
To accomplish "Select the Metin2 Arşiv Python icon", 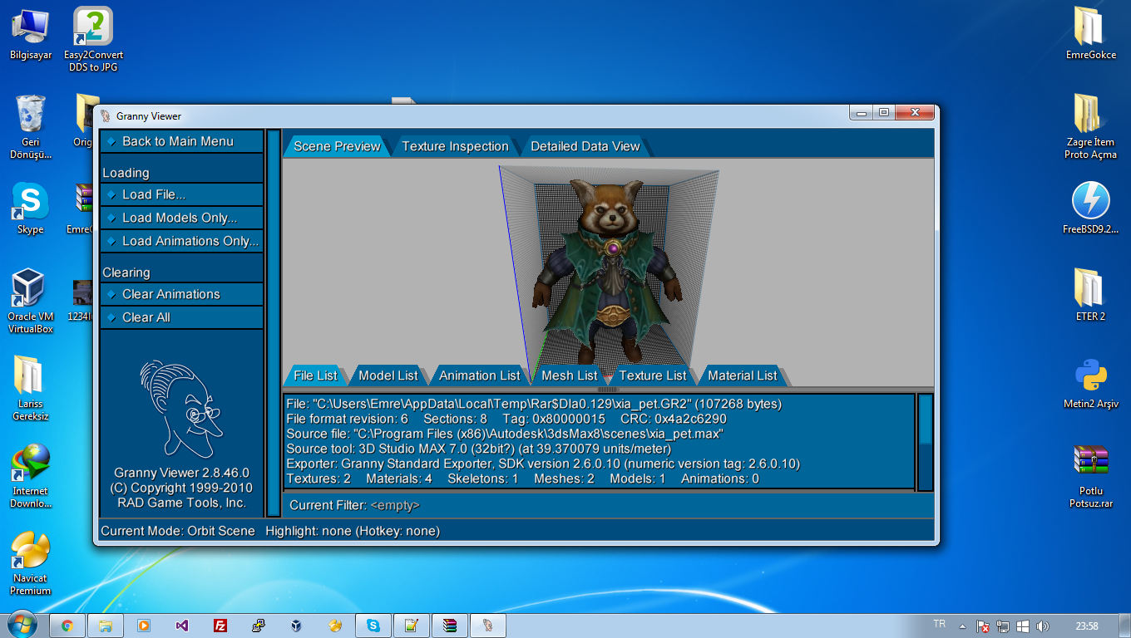I will 1090,383.
